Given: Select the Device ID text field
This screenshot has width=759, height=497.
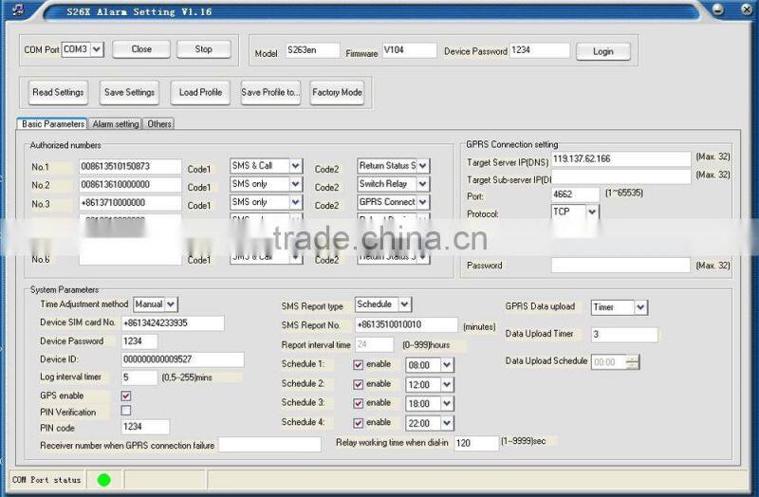Looking at the screenshot, I should tap(182, 359).
